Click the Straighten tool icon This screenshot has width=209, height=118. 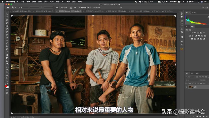(62, 7)
